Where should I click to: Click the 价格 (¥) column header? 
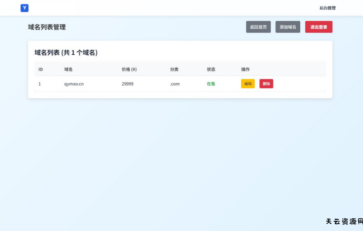129,70
